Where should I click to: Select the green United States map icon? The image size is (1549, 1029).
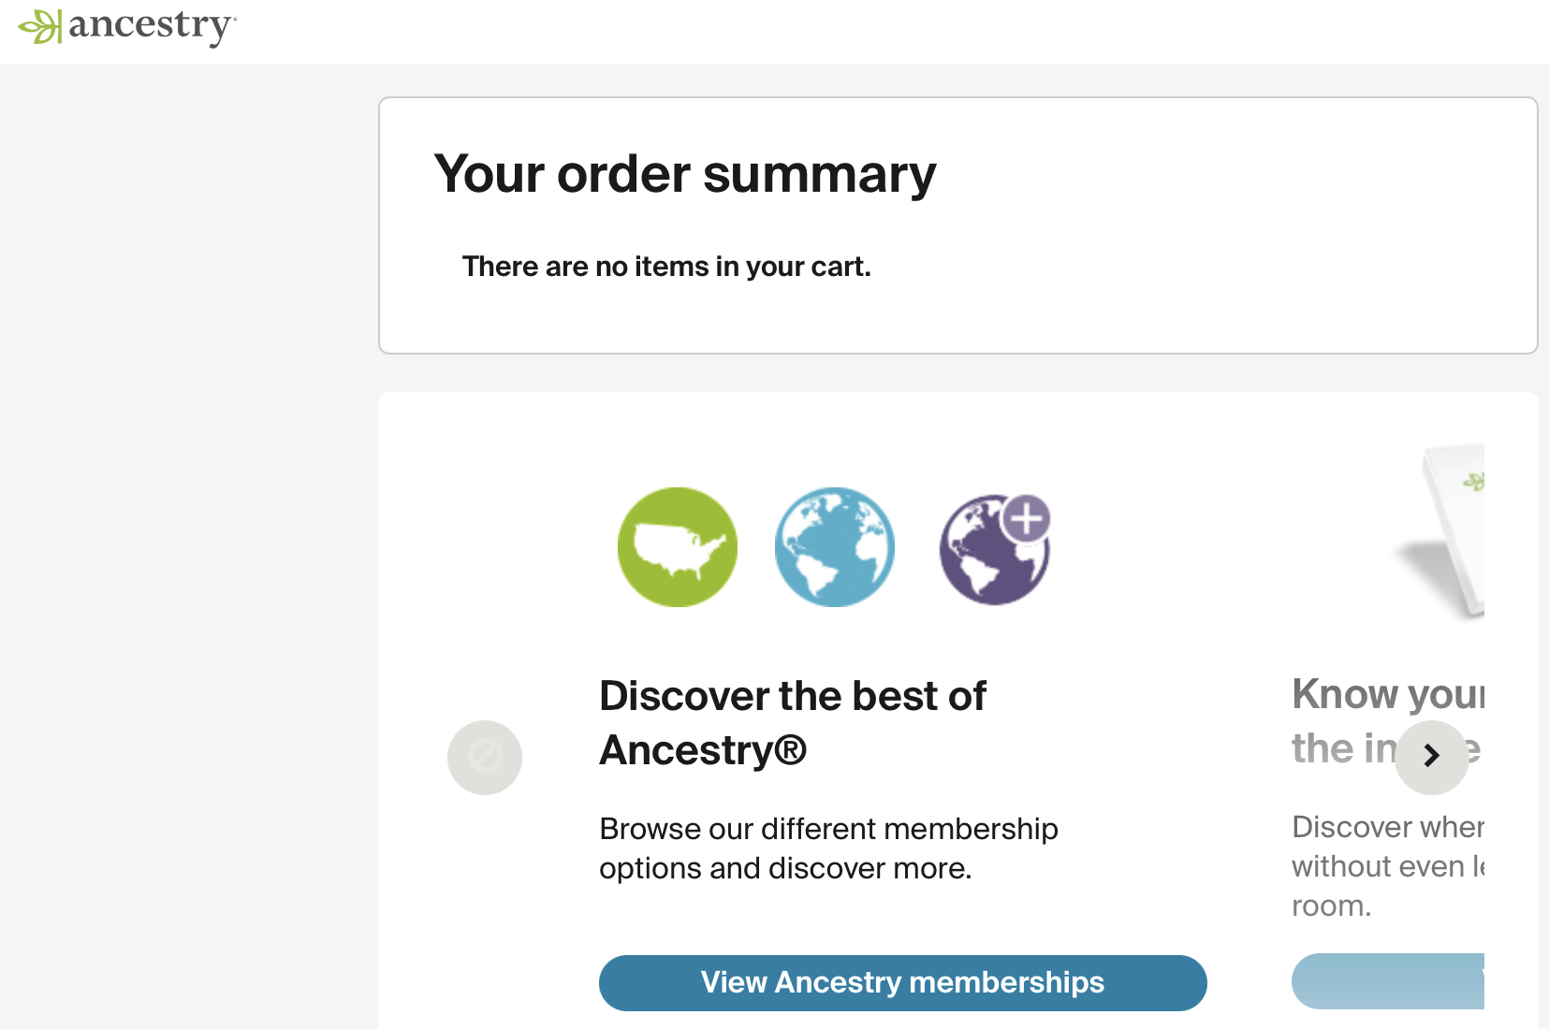678,547
